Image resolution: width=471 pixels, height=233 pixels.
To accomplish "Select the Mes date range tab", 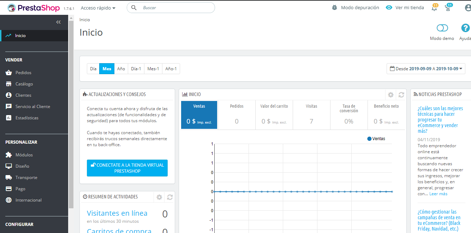I will click(107, 69).
